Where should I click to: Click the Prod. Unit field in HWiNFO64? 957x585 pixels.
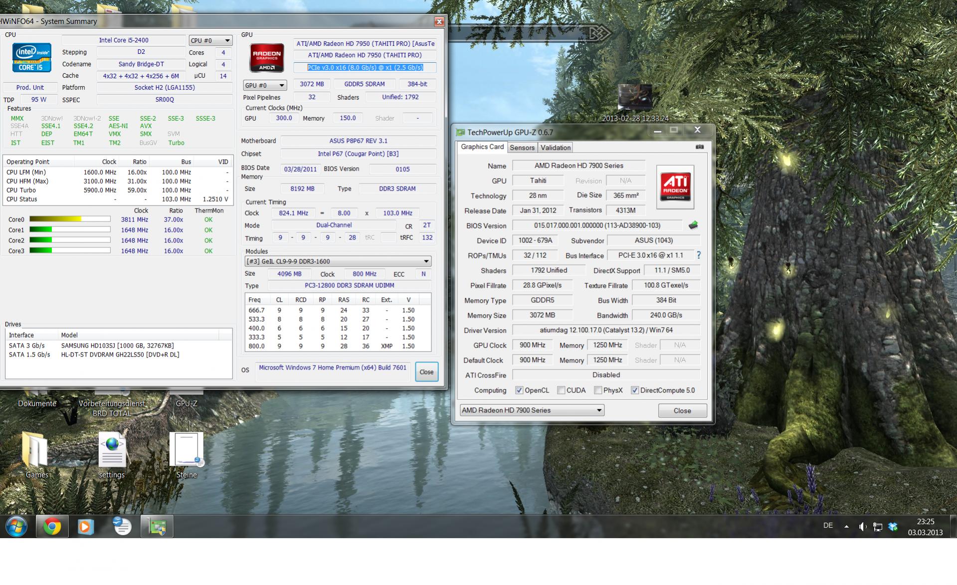[x=30, y=88]
